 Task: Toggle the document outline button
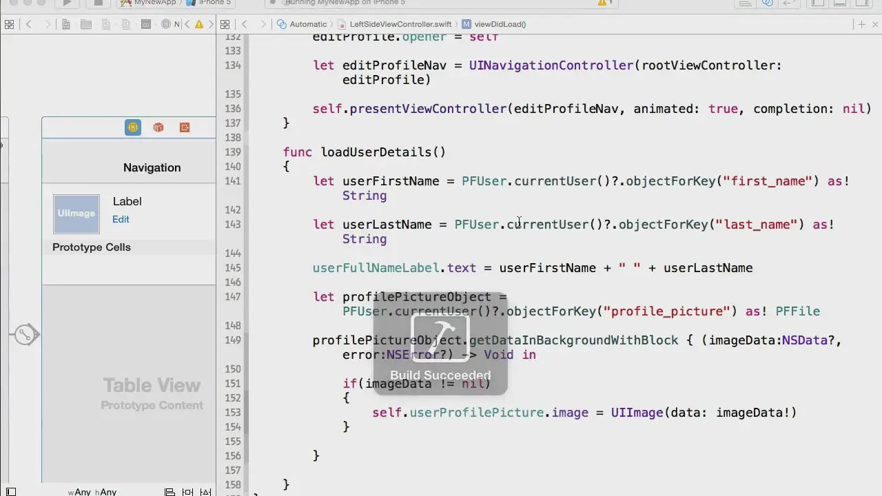[10, 492]
